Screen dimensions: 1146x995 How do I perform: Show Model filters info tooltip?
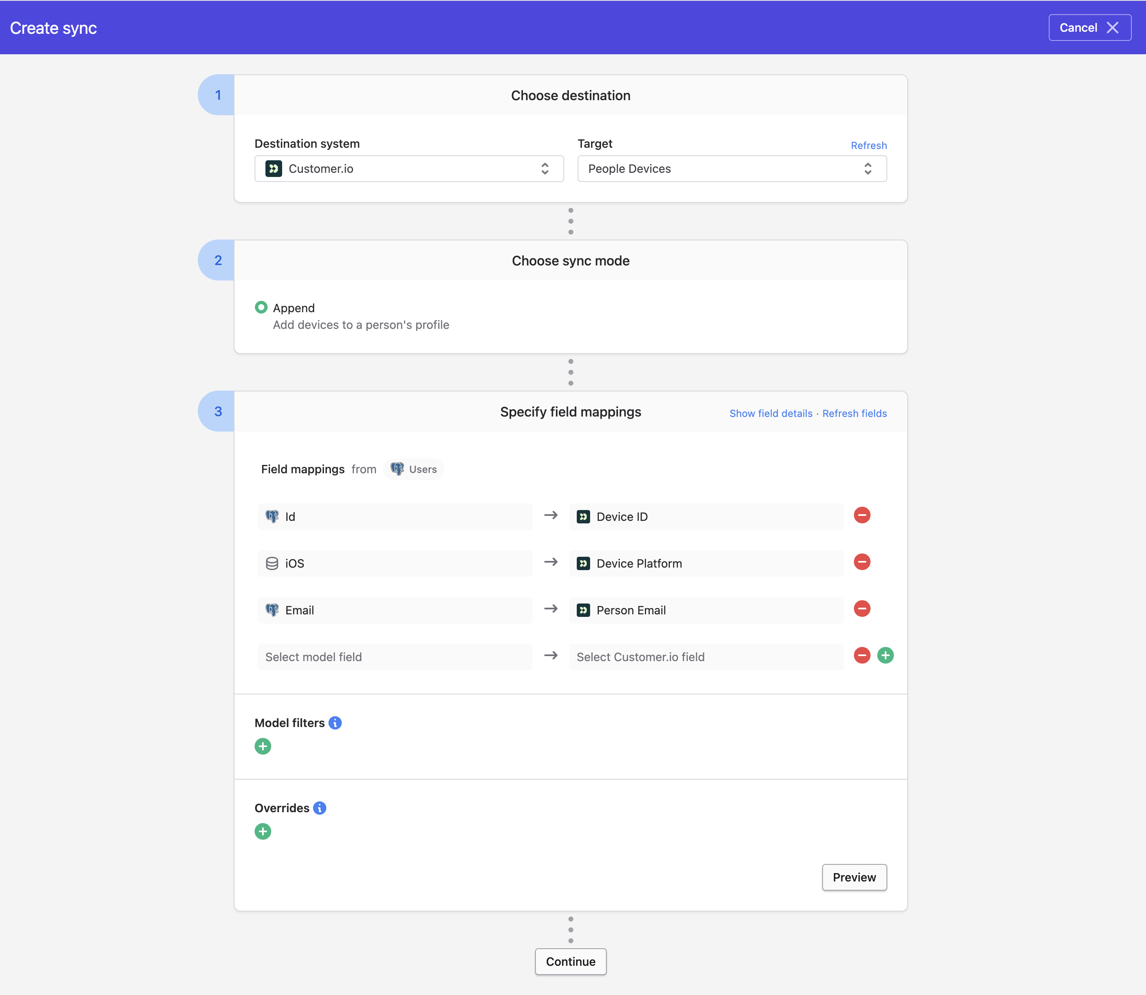click(335, 723)
